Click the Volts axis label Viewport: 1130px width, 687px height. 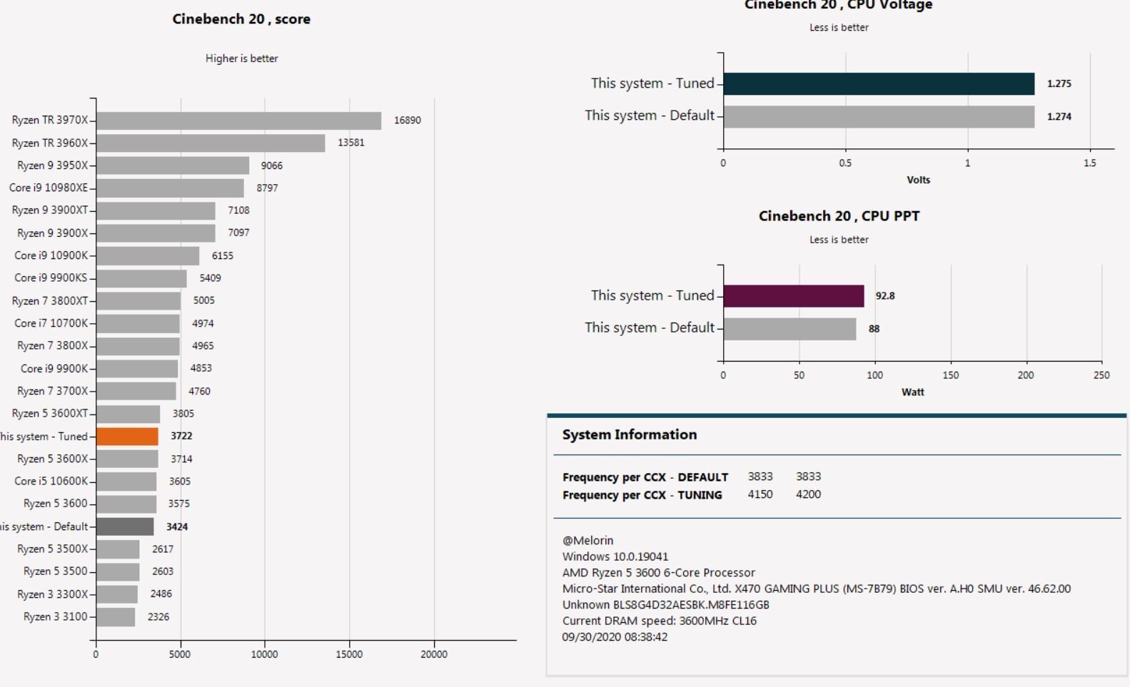point(919,180)
